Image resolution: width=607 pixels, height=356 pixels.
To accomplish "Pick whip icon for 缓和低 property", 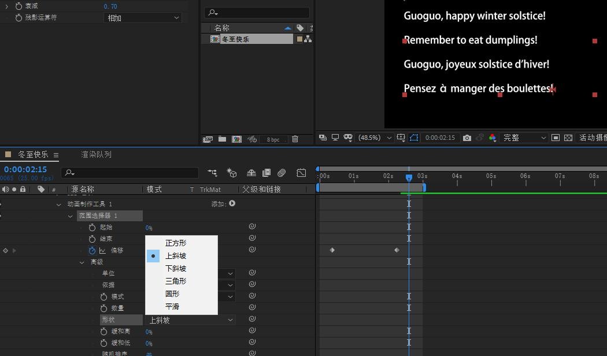I will (x=252, y=342).
